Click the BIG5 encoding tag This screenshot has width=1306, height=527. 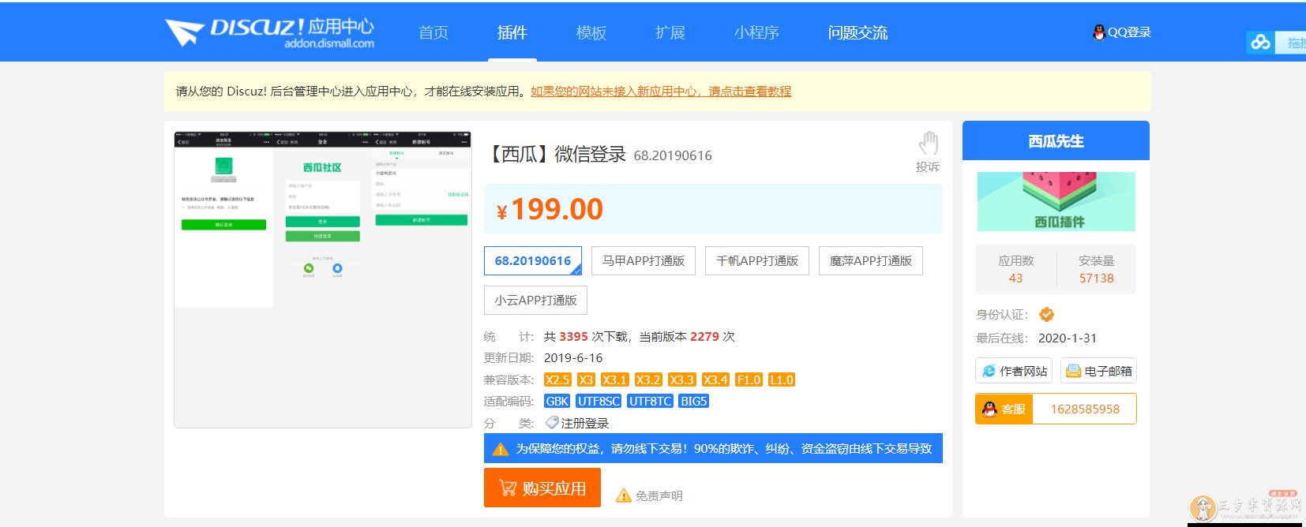tap(694, 401)
